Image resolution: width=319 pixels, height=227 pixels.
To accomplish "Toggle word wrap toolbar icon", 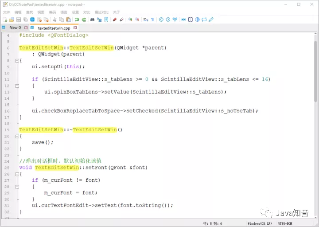I will 146,20.
